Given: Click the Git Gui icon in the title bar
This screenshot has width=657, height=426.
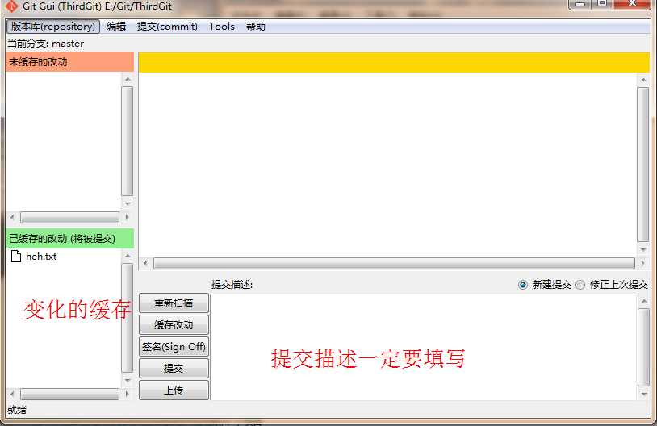Looking at the screenshot, I should (12, 6).
